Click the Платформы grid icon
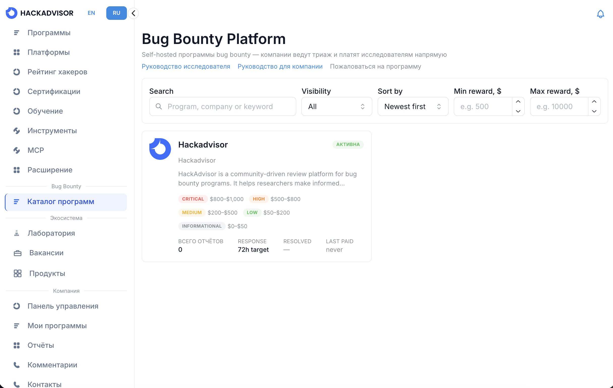Image resolution: width=613 pixels, height=388 pixels. tap(17, 52)
